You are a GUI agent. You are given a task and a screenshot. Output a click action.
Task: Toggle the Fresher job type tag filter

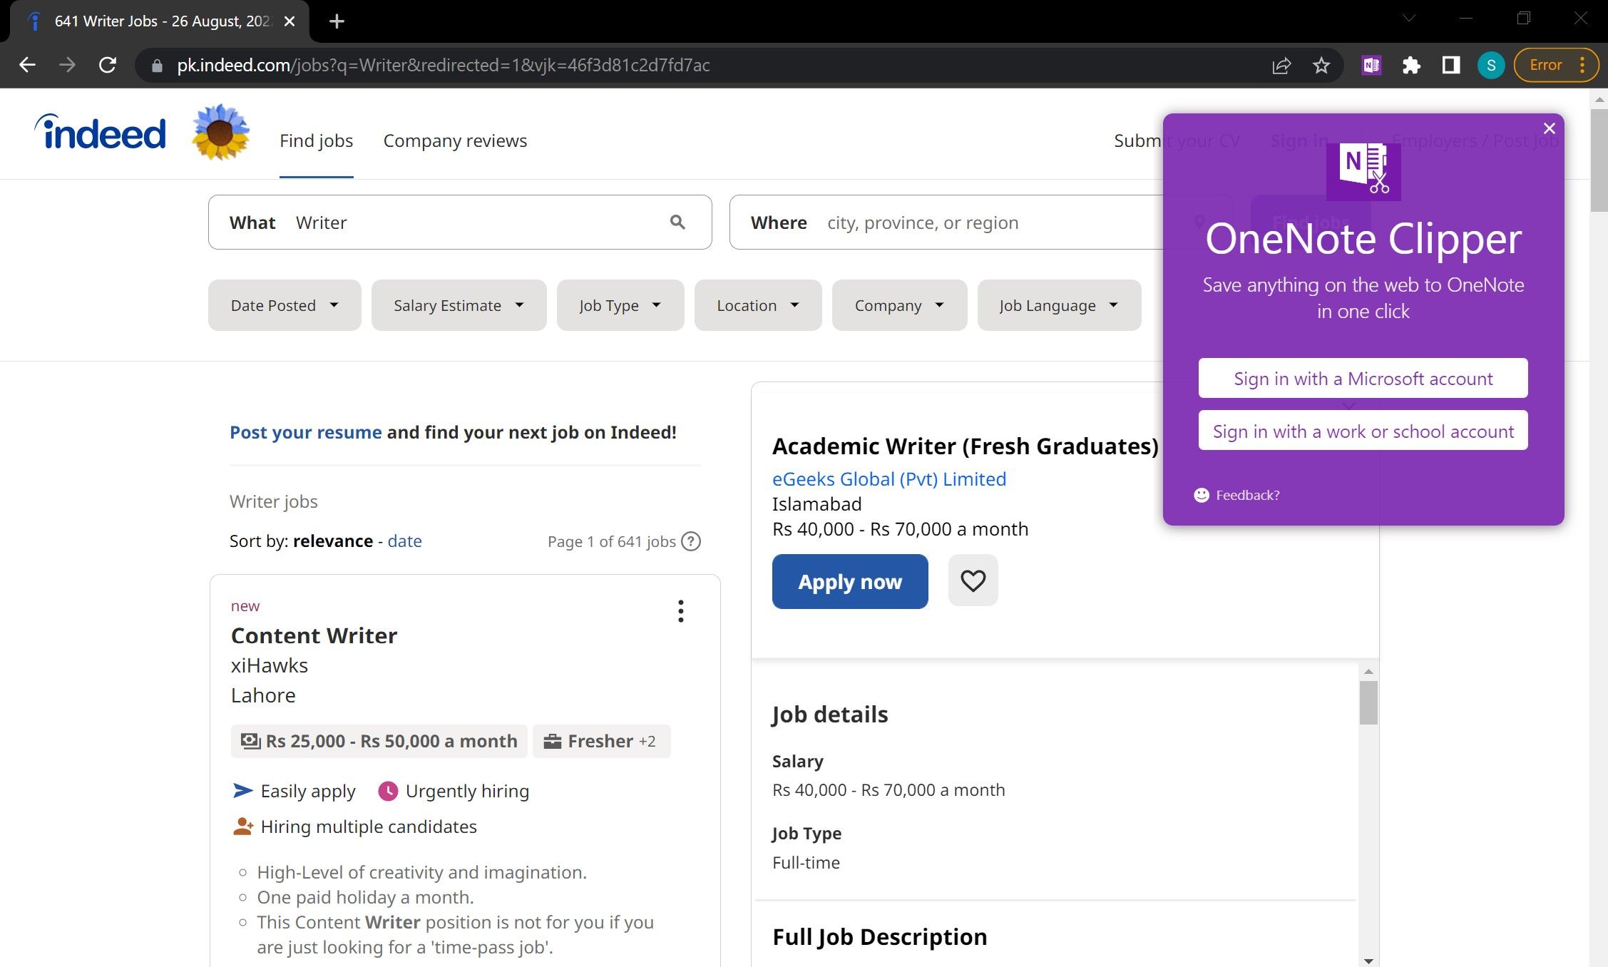click(600, 741)
